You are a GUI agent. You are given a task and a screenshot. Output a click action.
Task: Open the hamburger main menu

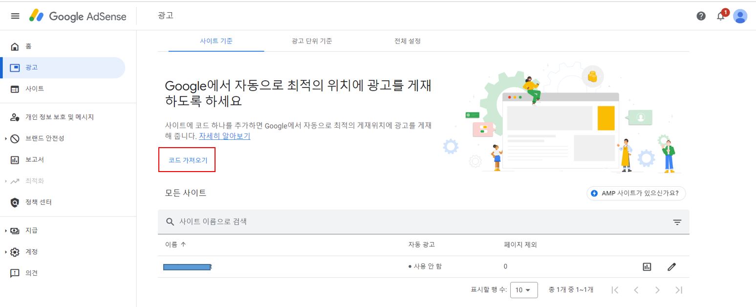pos(15,16)
